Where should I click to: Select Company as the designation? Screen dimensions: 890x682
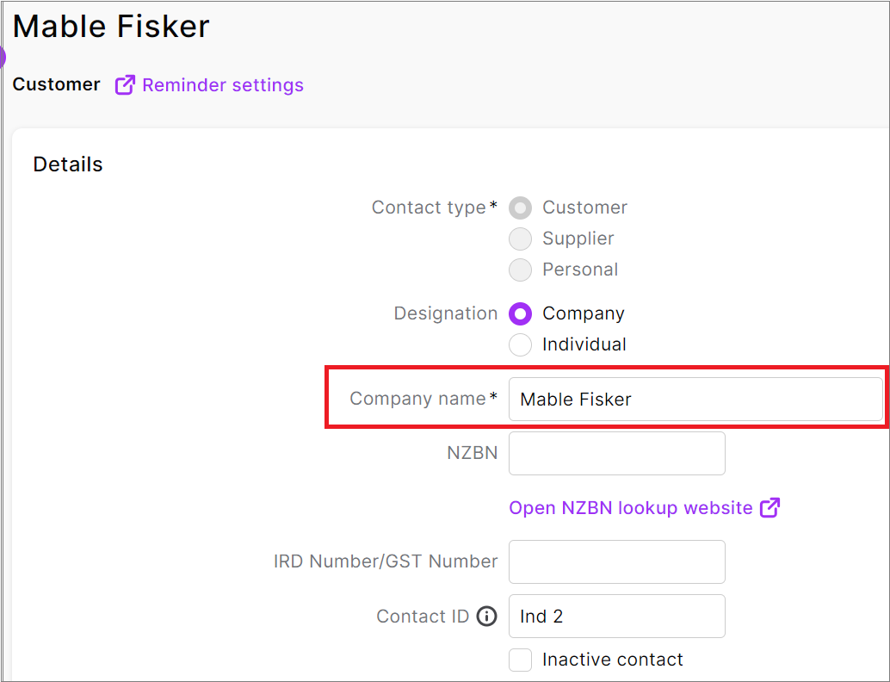[520, 313]
